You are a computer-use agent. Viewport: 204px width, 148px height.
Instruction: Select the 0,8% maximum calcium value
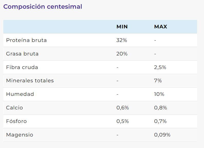pos(160,108)
